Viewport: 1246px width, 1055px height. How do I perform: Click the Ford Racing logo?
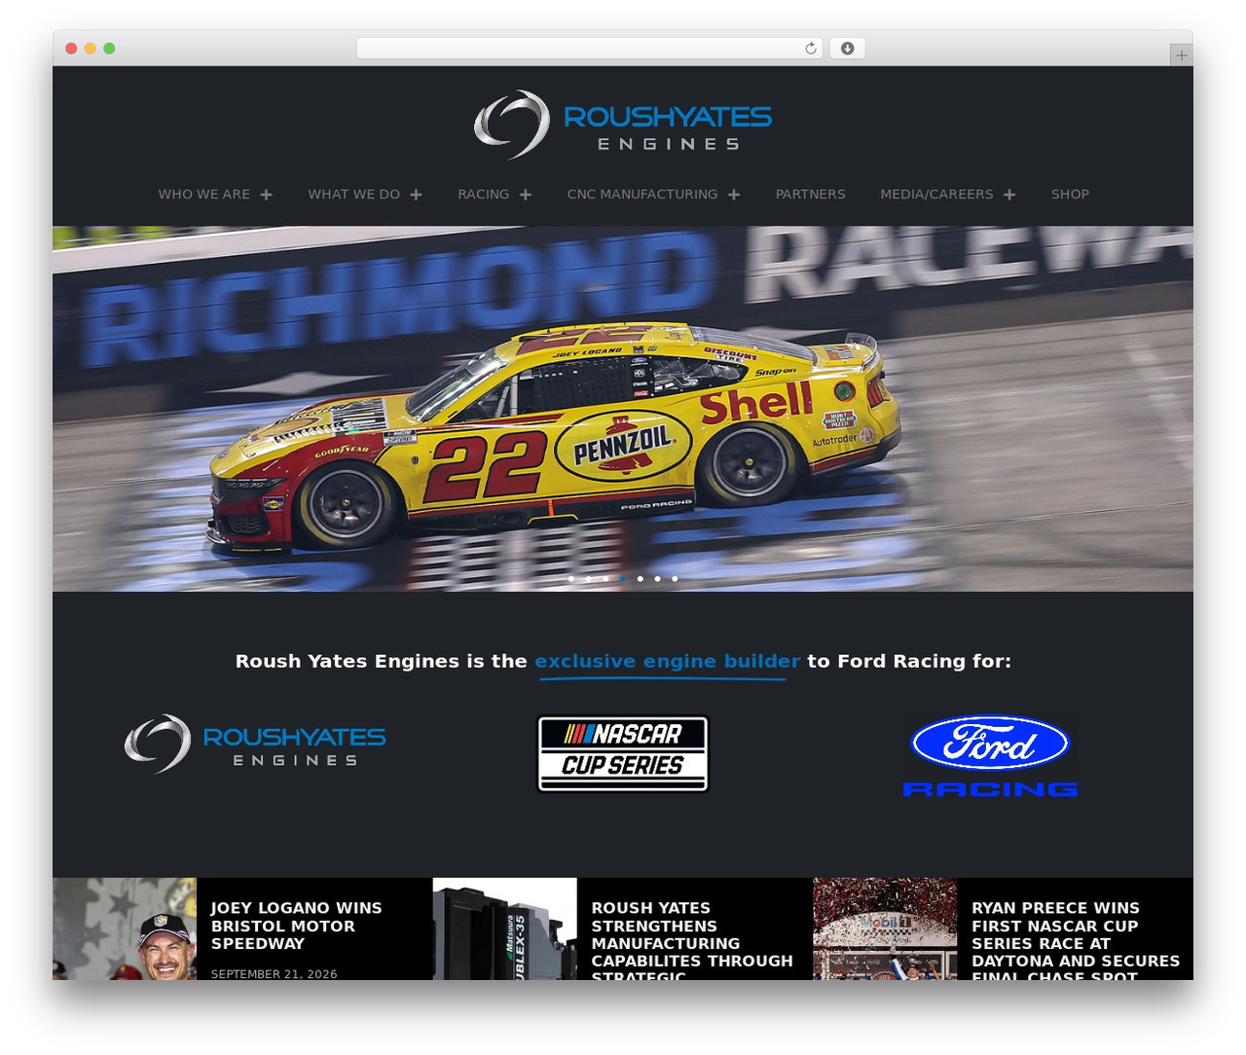point(990,757)
